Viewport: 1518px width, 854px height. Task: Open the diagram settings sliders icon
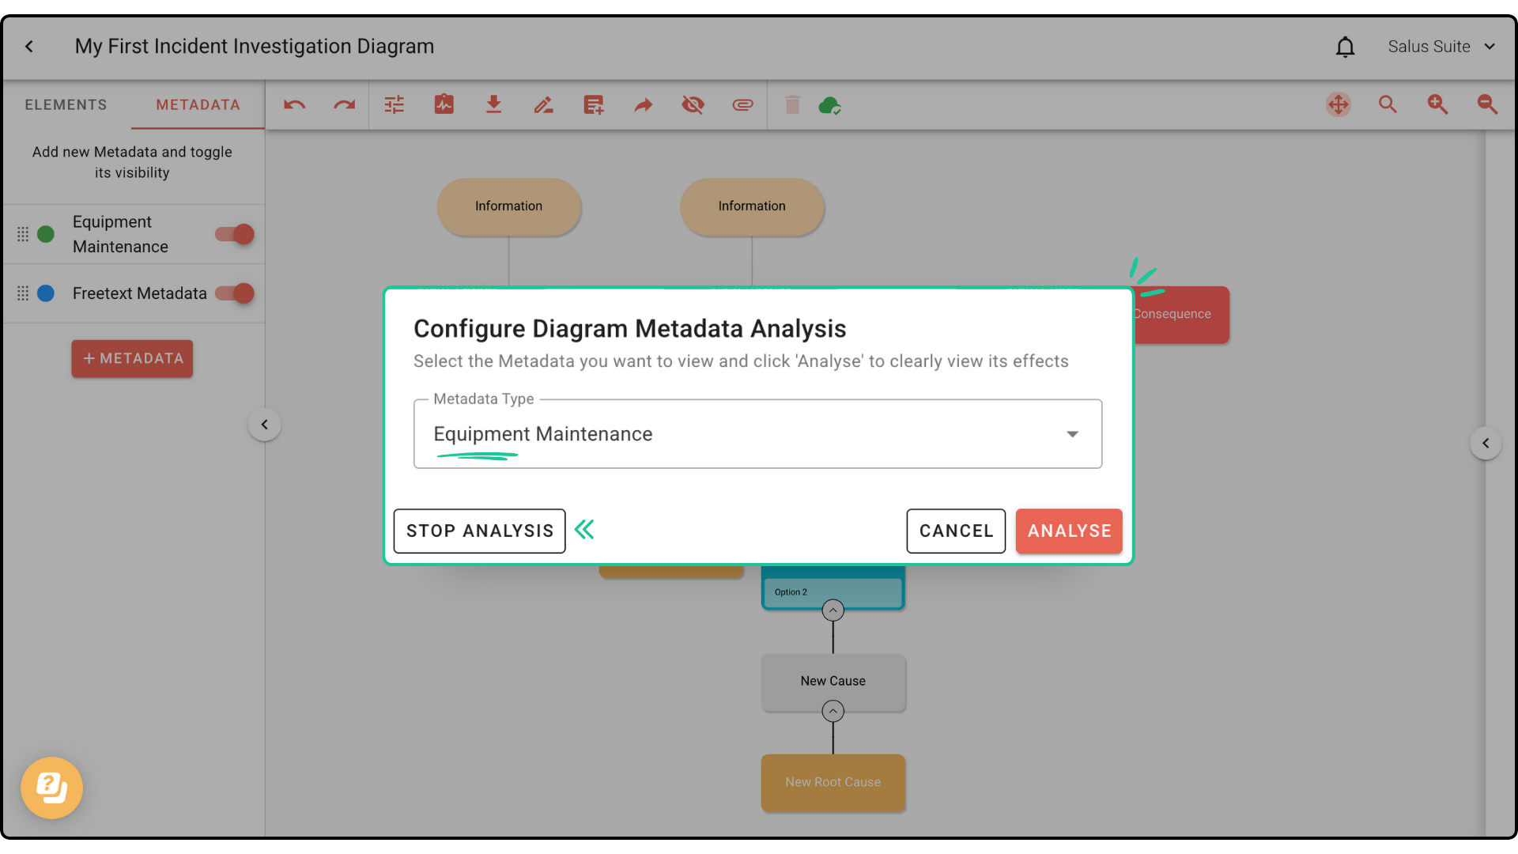394,105
